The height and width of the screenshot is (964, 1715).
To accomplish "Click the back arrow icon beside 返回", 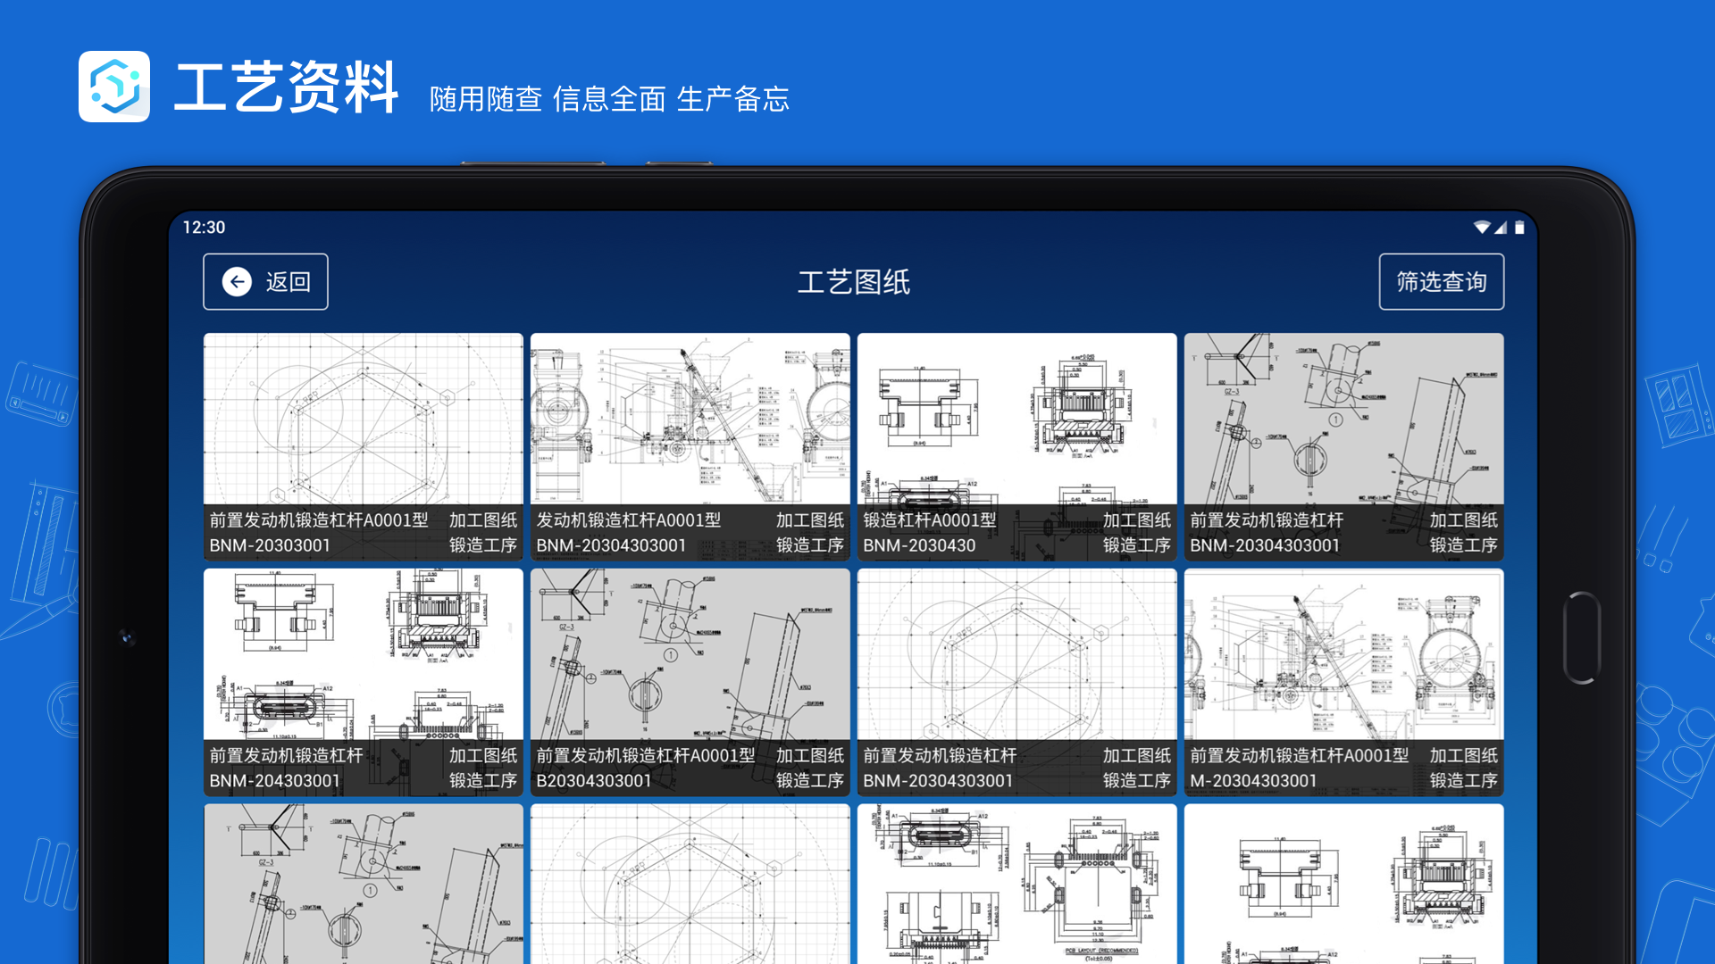I will coord(236,281).
